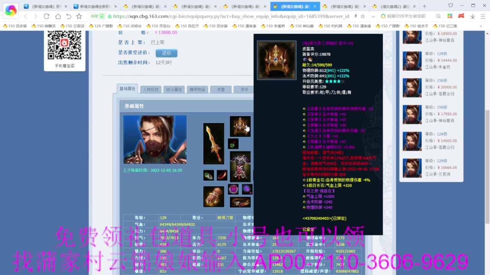The image size is (490, 275).
Task: Open bookmark 129 广陵散
Action: pos(100,26)
